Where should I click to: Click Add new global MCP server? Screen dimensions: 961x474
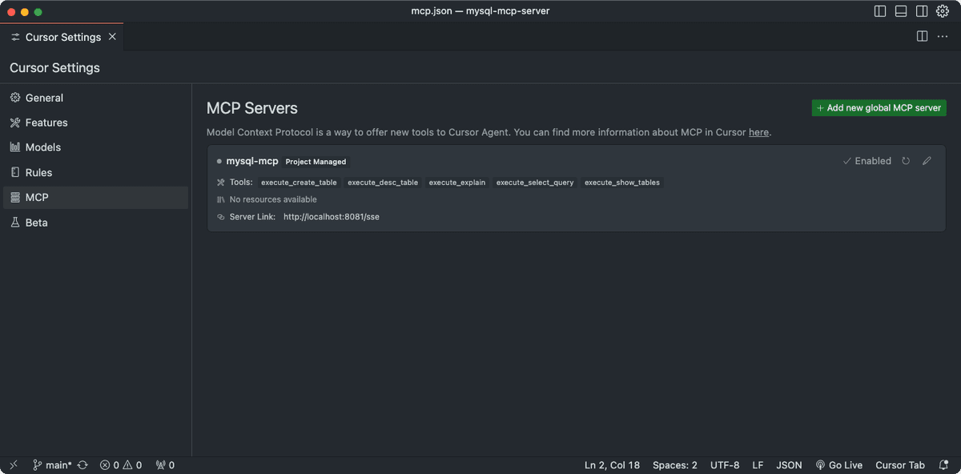pyautogui.click(x=879, y=108)
